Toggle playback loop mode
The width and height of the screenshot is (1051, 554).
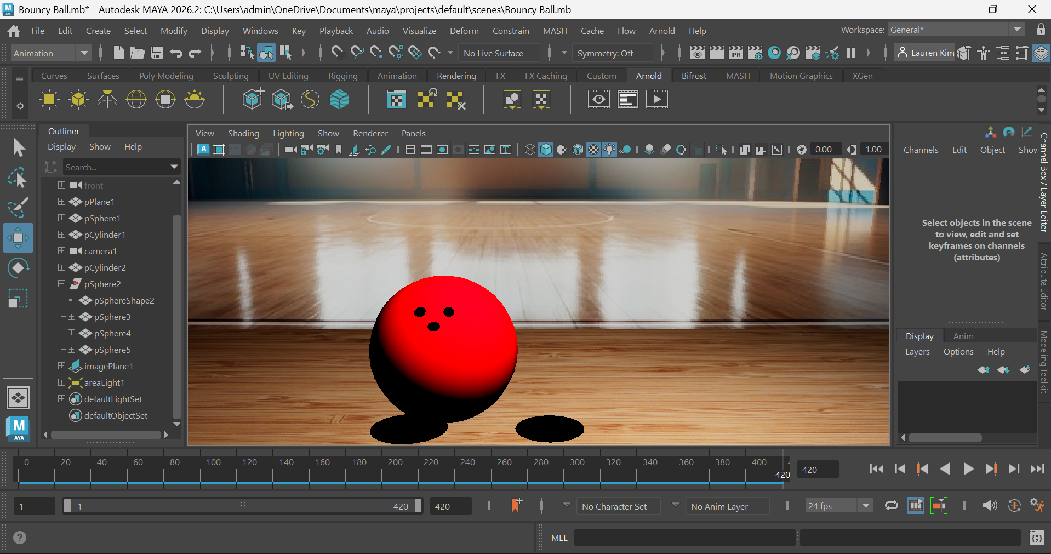pyautogui.click(x=891, y=506)
